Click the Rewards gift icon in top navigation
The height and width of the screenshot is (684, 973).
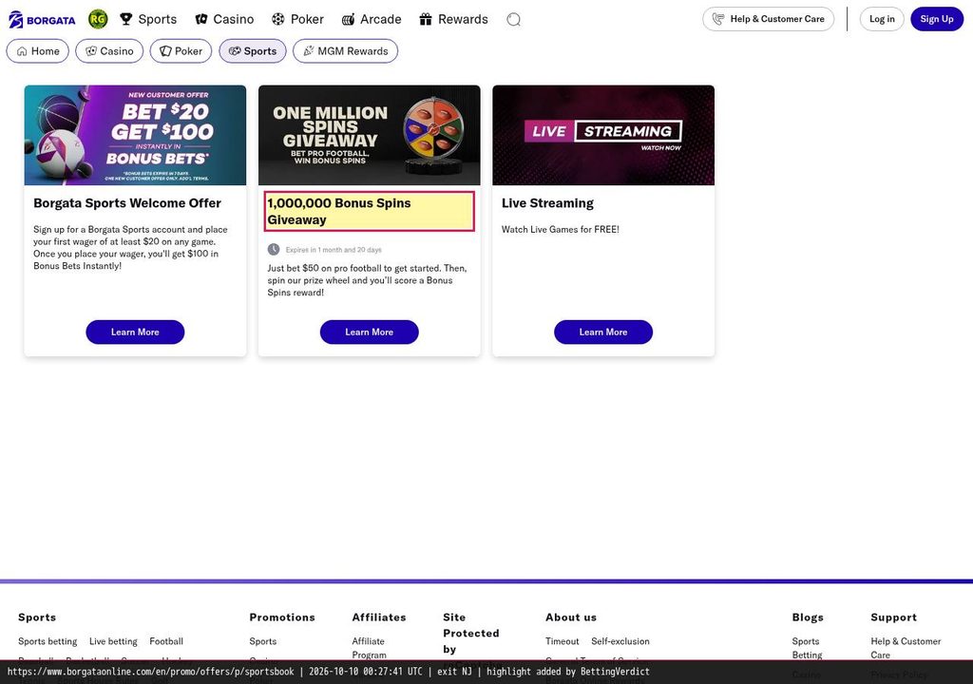(425, 19)
